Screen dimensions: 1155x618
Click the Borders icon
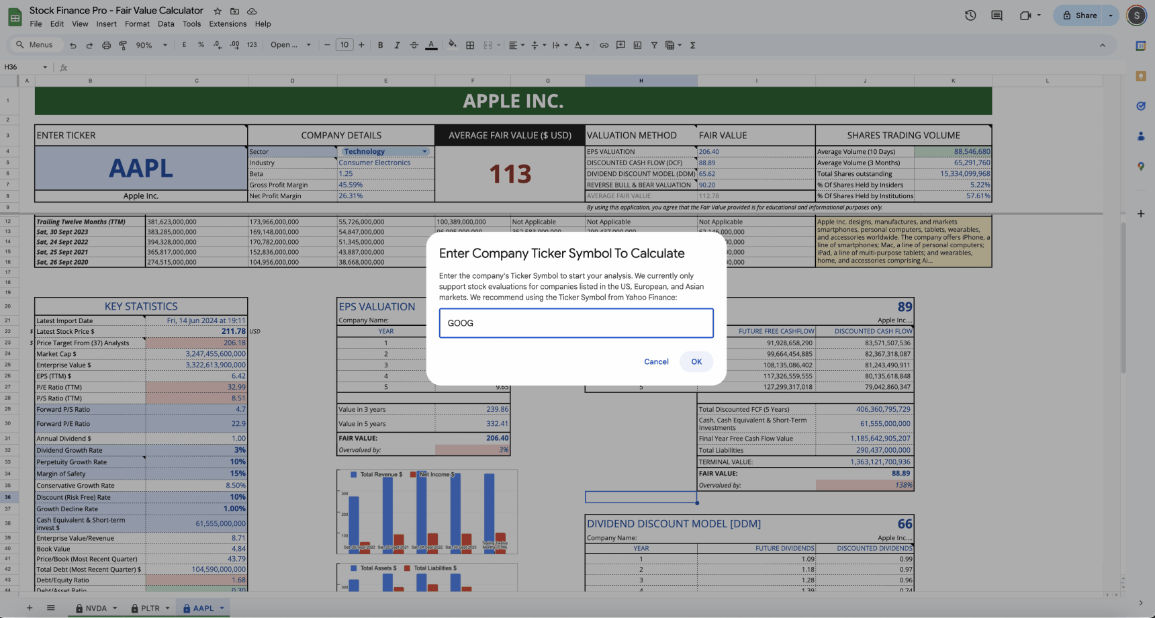pyautogui.click(x=470, y=45)
